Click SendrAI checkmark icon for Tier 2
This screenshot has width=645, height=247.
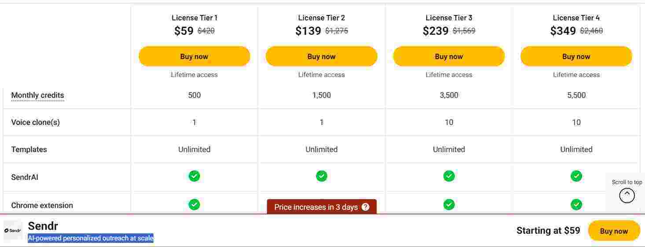point(322,176)
